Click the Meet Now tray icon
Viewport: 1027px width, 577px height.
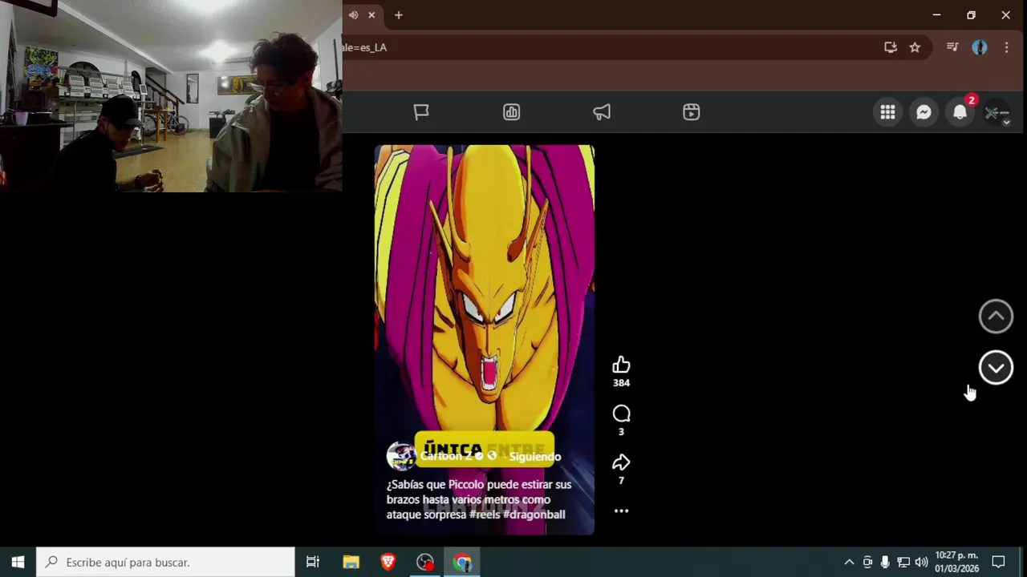click(867, 563)
